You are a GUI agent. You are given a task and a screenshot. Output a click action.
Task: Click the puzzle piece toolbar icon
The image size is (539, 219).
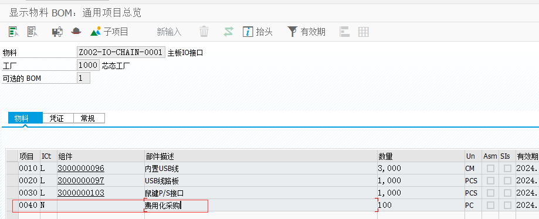tap(57, 32)
